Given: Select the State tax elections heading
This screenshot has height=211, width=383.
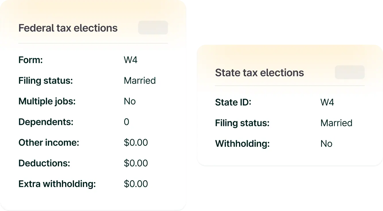Looking at the screenshot, I should click(x=259, y=73).
